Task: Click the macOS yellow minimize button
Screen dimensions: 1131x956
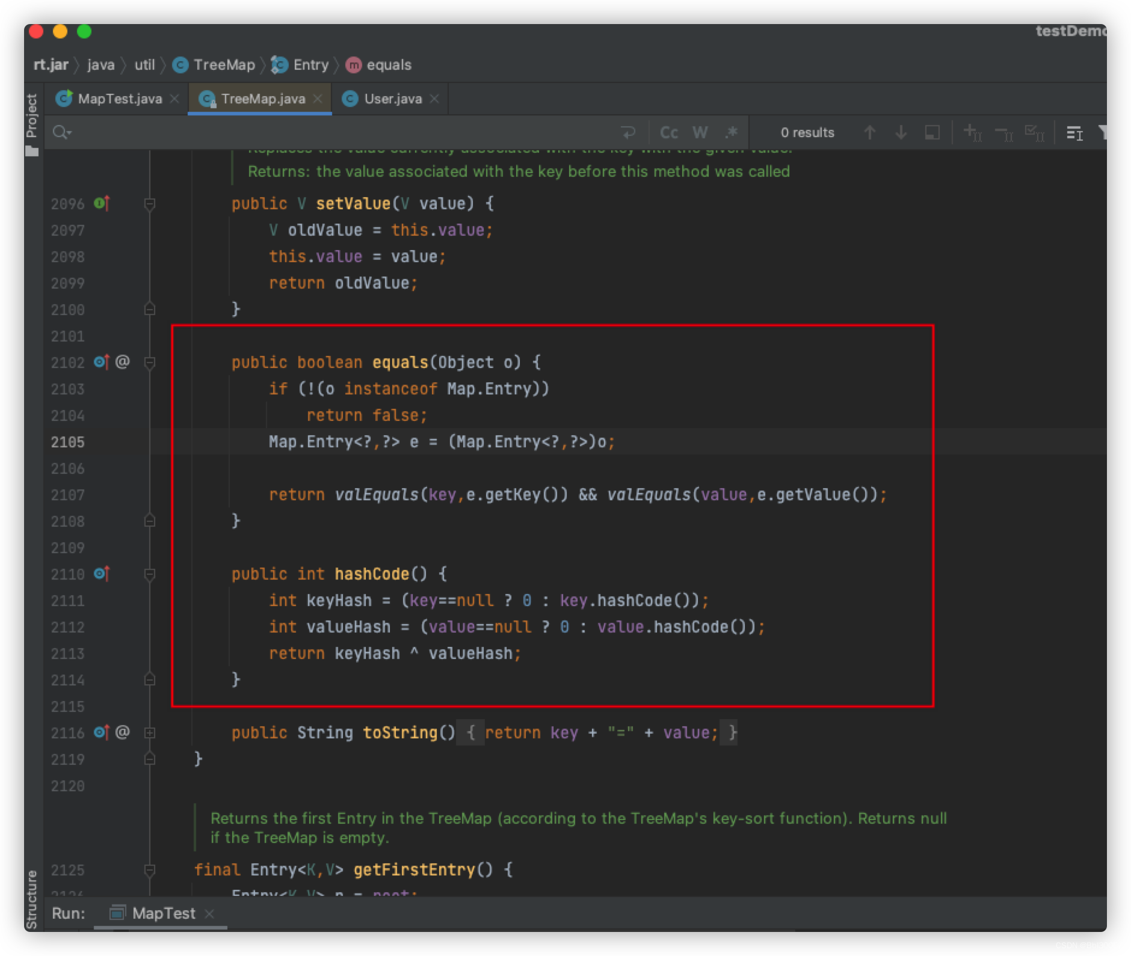Action: (x=60, y=31)
